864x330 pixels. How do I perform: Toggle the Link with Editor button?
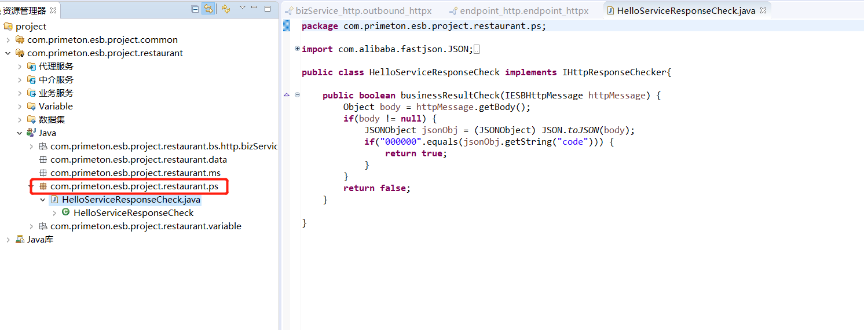208,9
